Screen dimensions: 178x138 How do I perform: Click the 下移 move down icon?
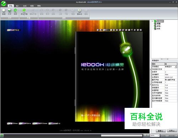point(66,10)
